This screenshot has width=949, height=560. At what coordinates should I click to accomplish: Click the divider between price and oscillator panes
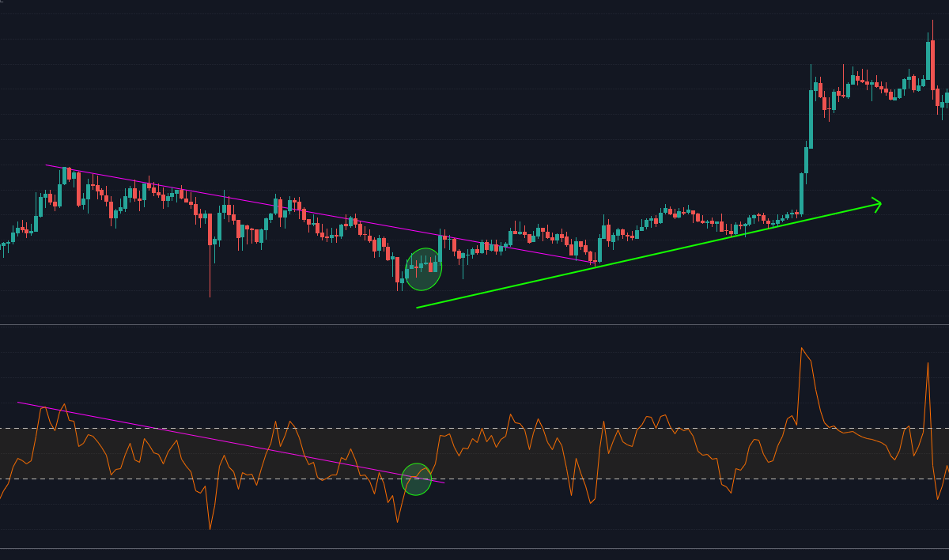point(475,324)
